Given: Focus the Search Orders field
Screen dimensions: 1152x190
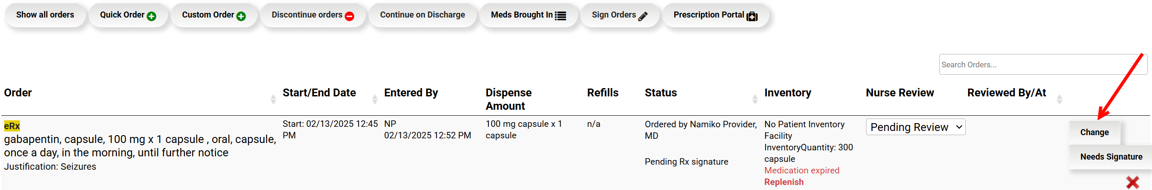Looking at the screenshot, I should pos(1043,65).
